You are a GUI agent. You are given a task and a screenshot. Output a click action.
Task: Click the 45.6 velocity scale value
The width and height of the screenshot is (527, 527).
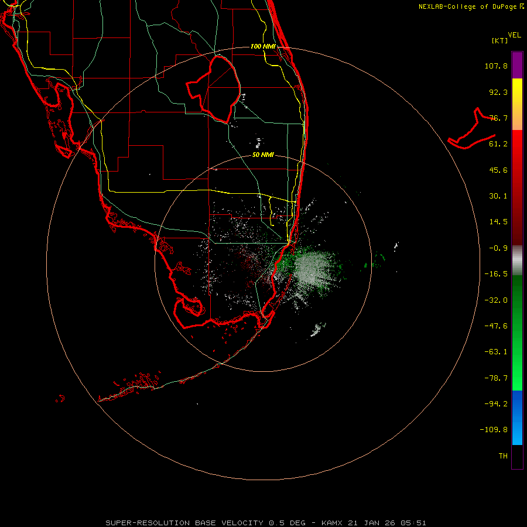click(x=498, y=170)
